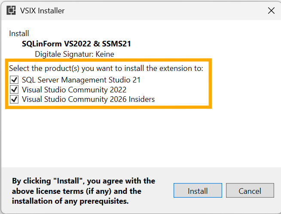Cancel the extension installation
The height and width of the screenshot is (214, 281).
250,191
